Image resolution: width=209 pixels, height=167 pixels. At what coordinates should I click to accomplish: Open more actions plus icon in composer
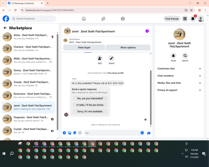(x=64, y=133)
